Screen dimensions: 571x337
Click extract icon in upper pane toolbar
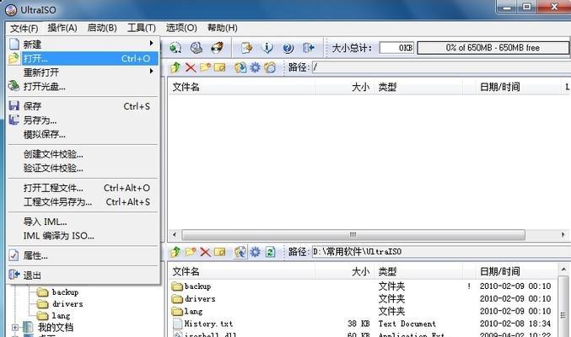pos(240,67)
